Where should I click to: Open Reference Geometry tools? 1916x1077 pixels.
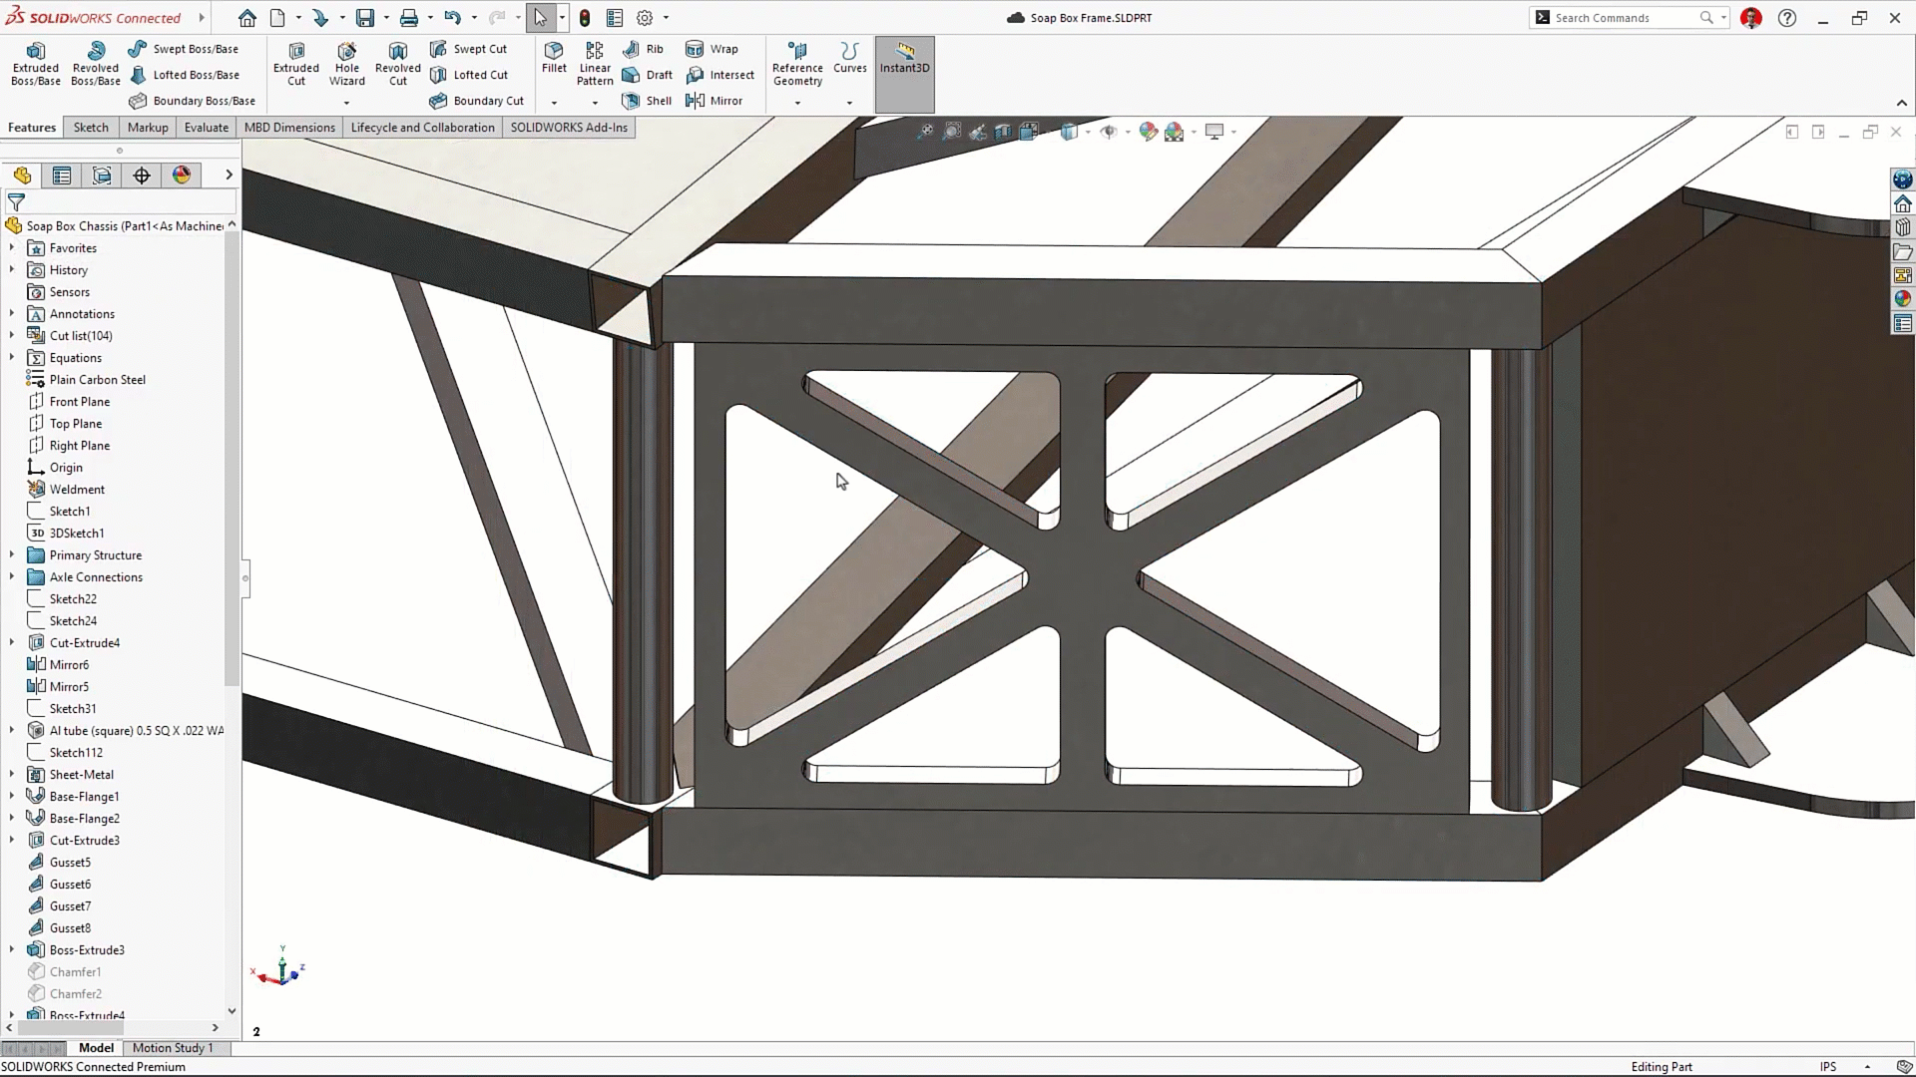[797, 65]
